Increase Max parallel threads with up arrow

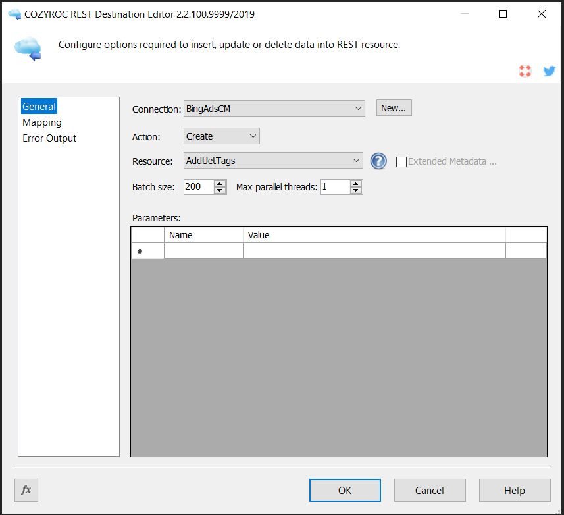point(356,184)
